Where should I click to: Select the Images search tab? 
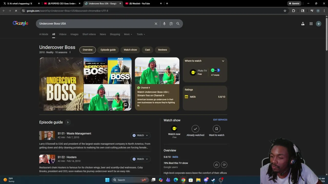[74, 34]
